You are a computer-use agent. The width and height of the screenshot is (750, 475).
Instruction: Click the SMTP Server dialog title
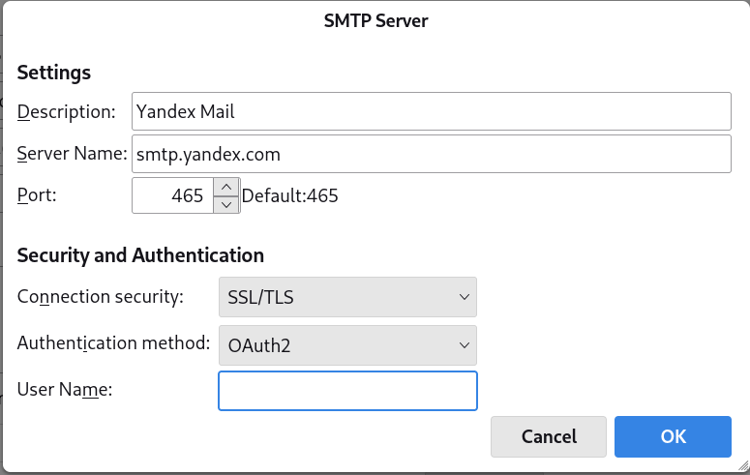click(375, 21)
